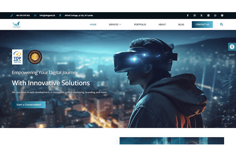236x157 pixels.
Task: Open the Instagram social icon
Action: [x=194, y=15]
